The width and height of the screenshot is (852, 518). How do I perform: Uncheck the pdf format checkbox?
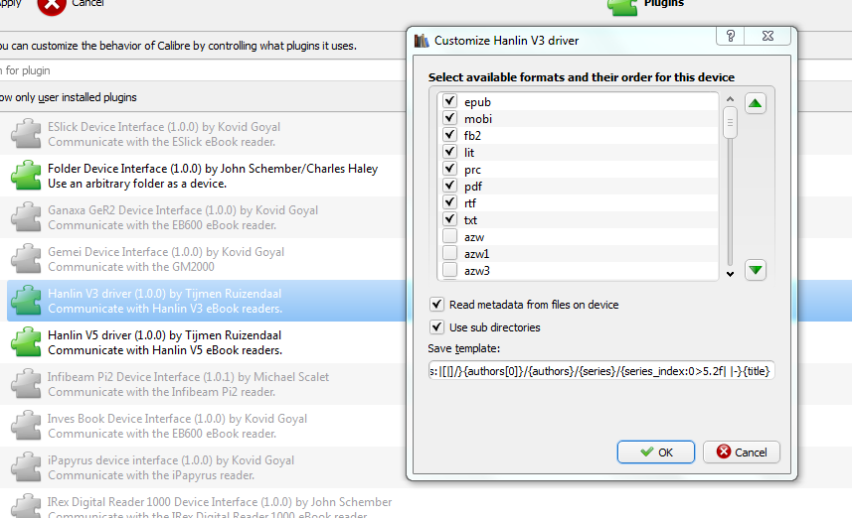[x=449, y=186]
